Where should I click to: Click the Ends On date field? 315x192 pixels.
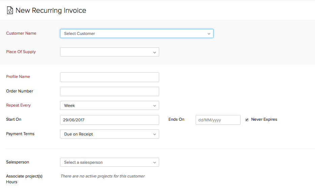click(218, 120)
